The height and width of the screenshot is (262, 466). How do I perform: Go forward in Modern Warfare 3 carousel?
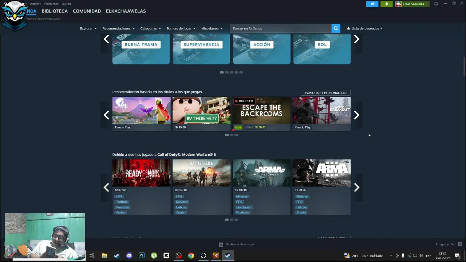(357, 187)
